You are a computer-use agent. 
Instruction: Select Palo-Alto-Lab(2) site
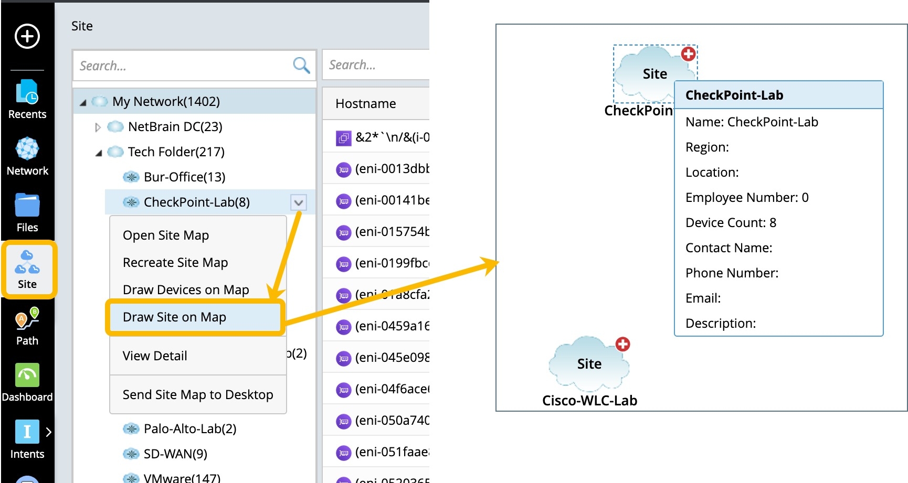coord(190,428)
